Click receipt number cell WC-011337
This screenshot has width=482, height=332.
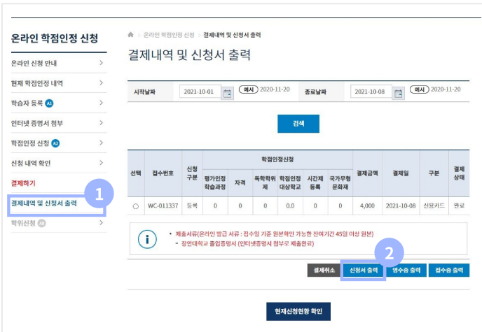[163, 205]
